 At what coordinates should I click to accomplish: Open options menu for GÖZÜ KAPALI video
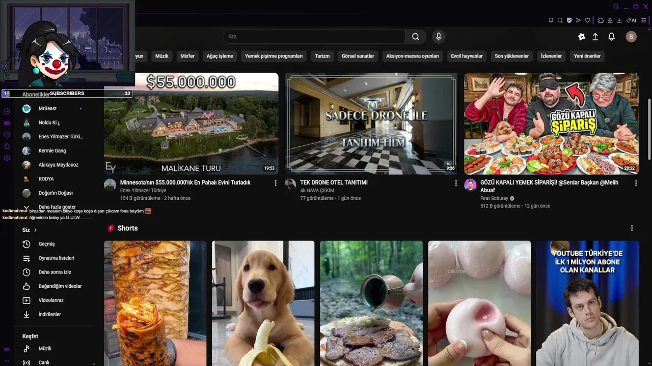pos(636,183)
